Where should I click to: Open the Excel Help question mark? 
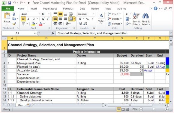(x=156, y=8)
